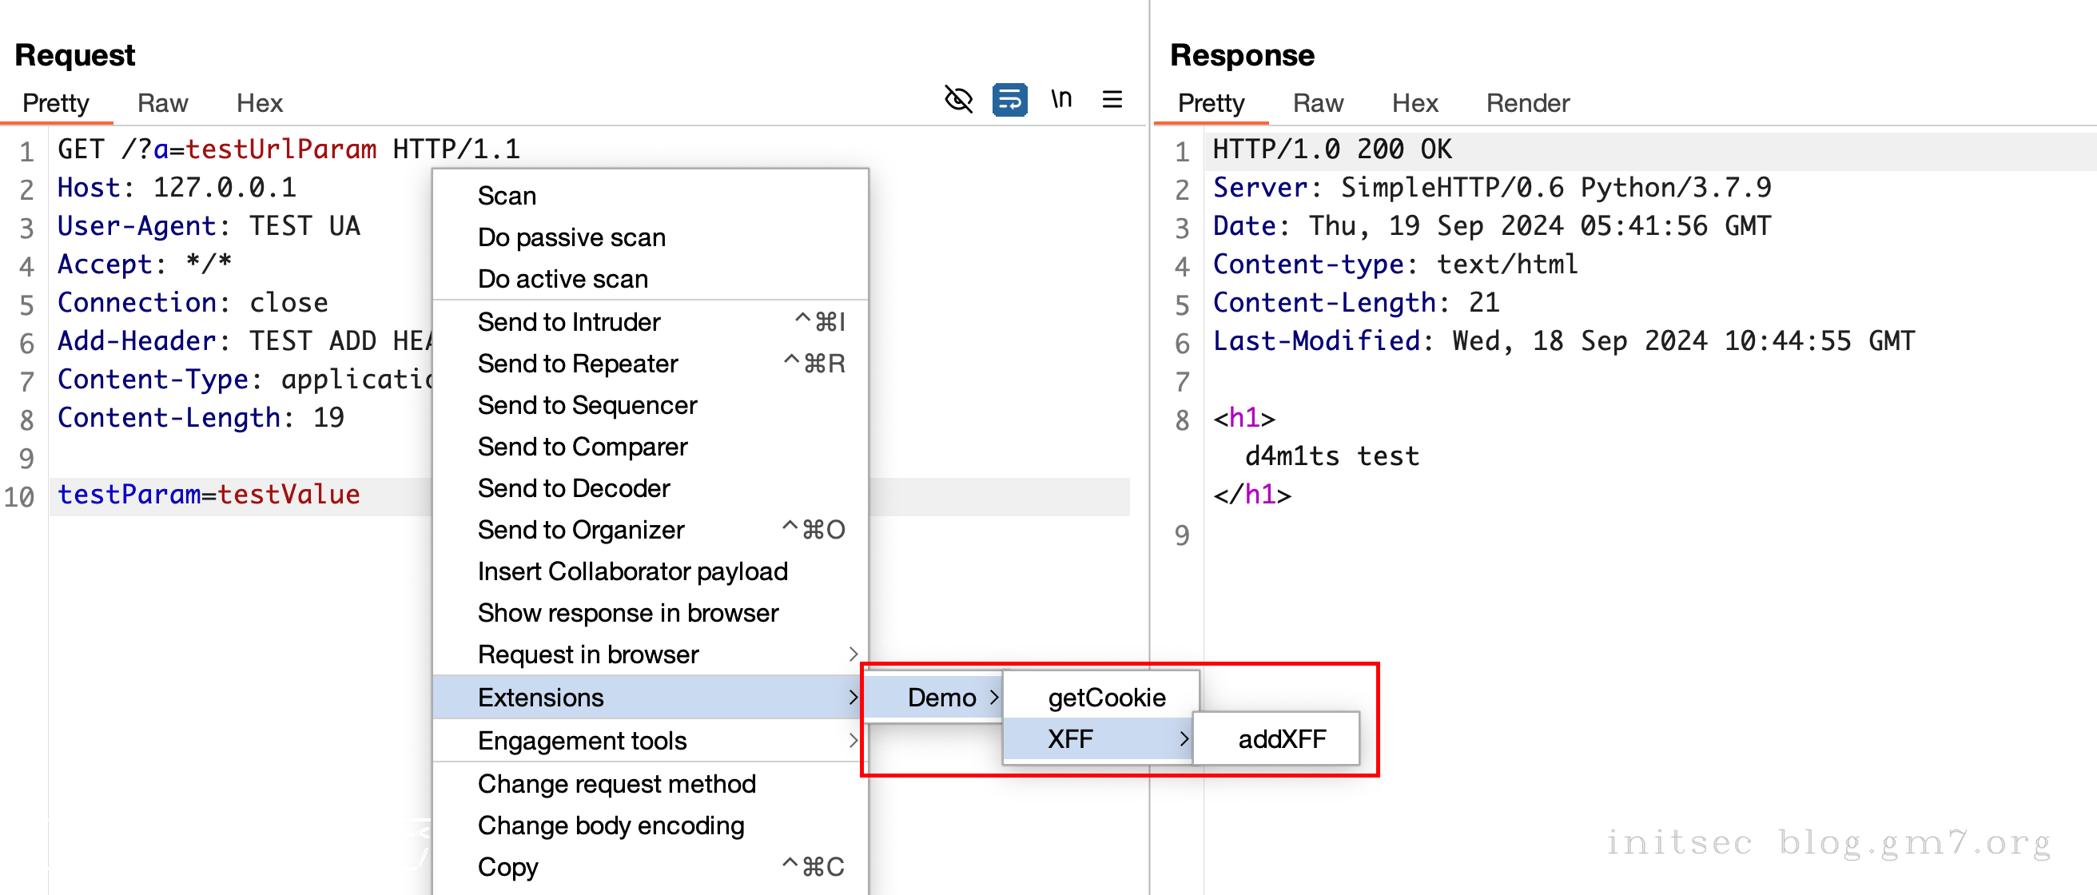Toggle line wrap icon in Request
The width and height of the screenshot is (2097, 895).
coord(1009,99)
